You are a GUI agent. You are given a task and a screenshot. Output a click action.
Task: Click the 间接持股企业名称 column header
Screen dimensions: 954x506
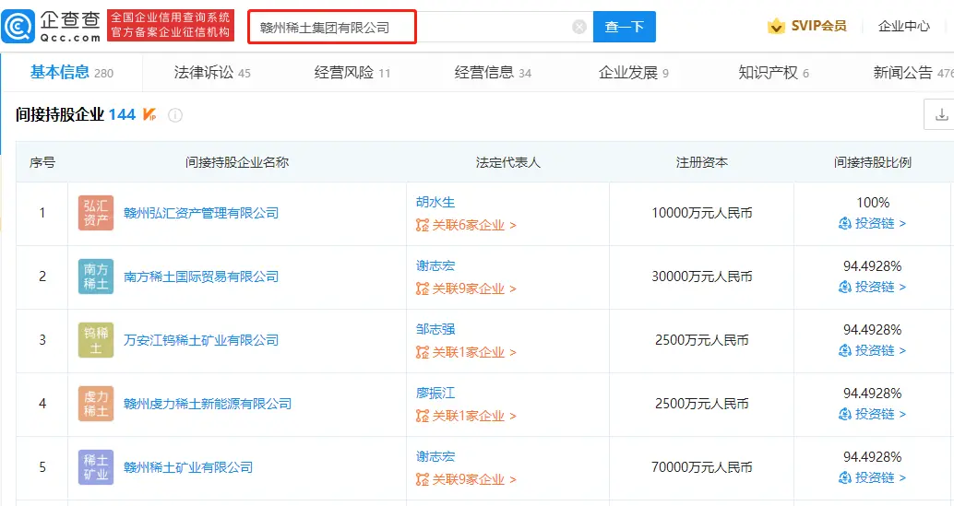[x=237, y=162]
